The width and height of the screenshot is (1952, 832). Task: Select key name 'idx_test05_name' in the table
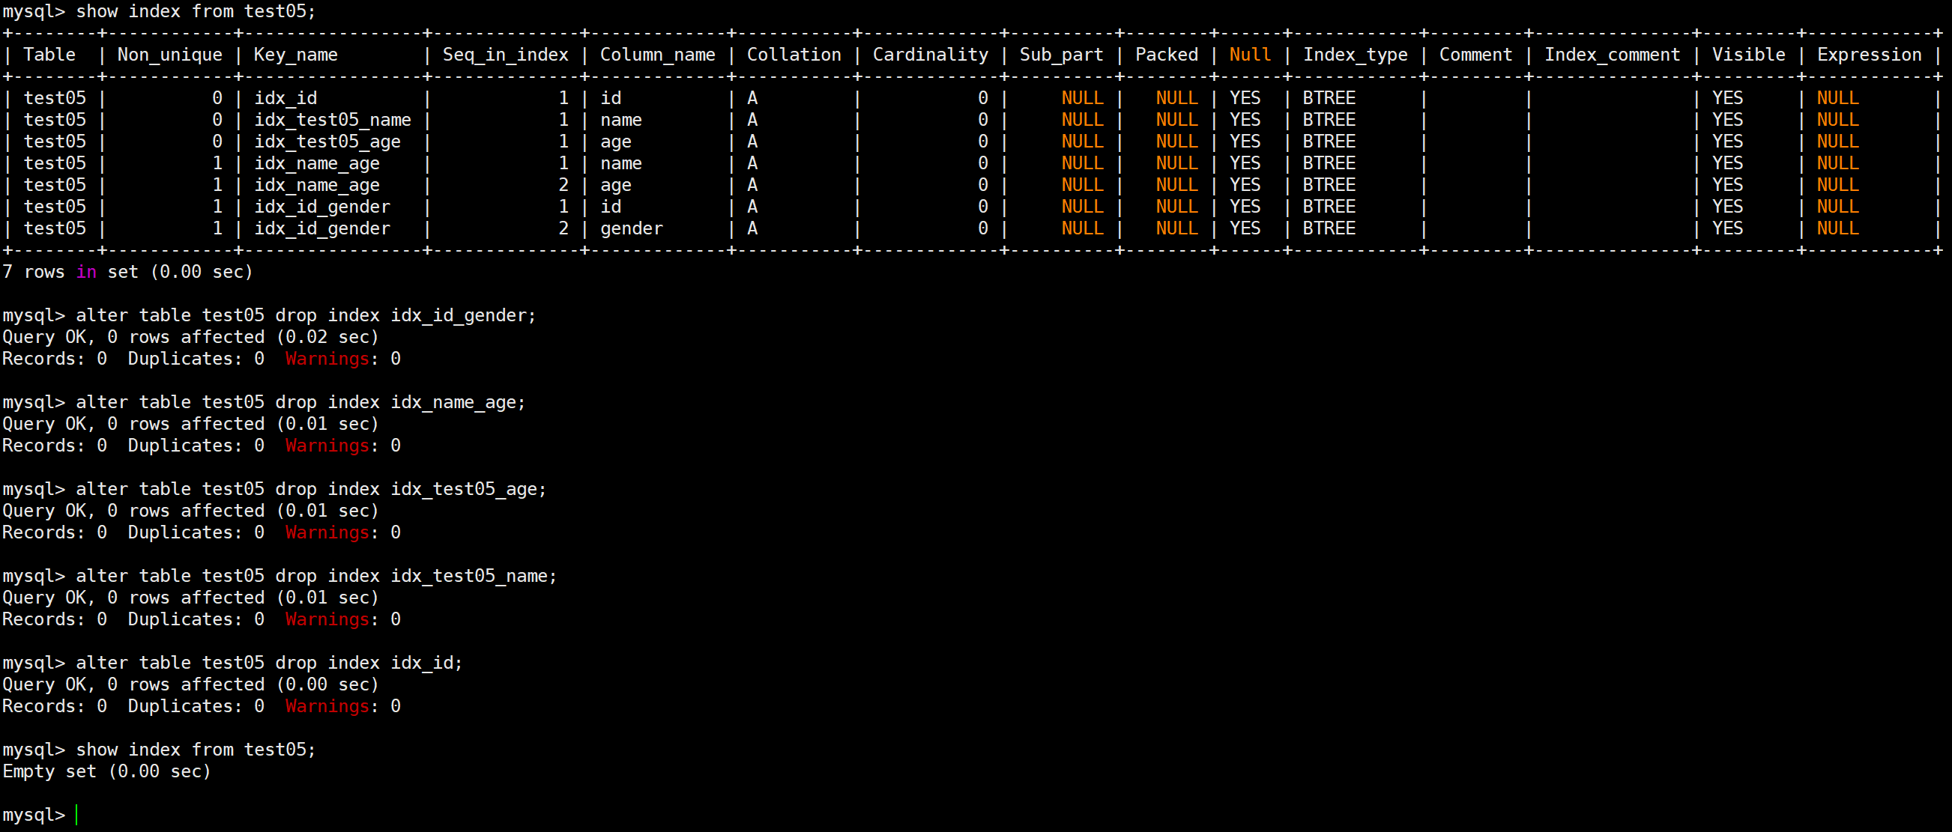333,121
